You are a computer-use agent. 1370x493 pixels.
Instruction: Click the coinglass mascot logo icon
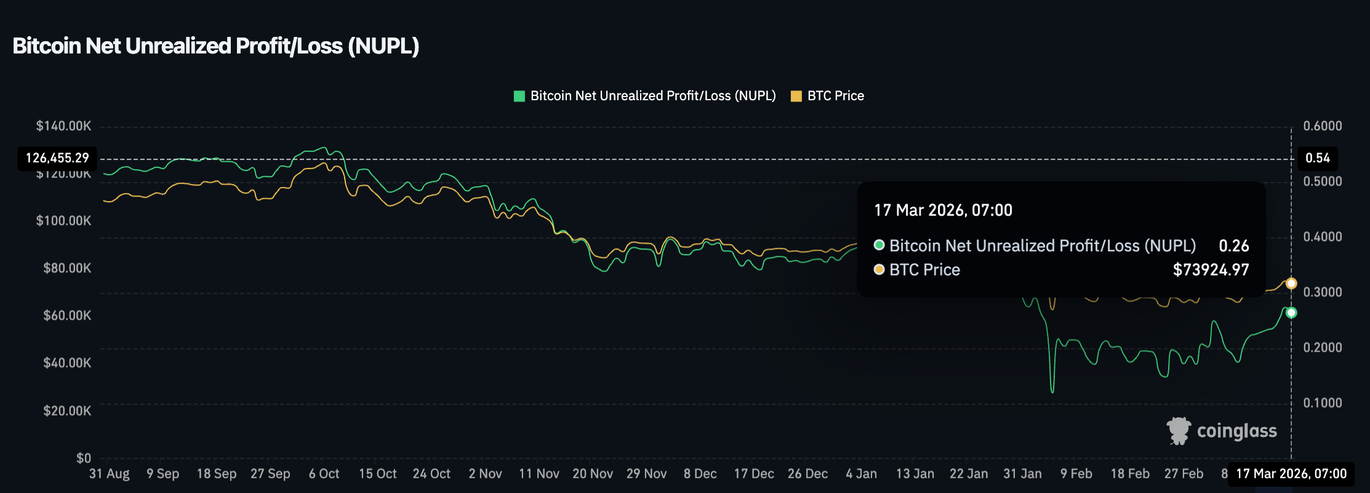tap(1179, 431)
